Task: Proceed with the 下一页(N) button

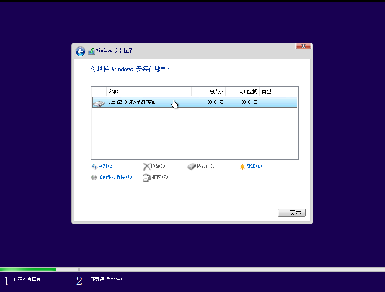Action: [x=292, y=213]
